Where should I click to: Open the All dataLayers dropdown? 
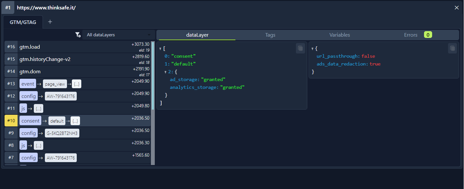118,35
